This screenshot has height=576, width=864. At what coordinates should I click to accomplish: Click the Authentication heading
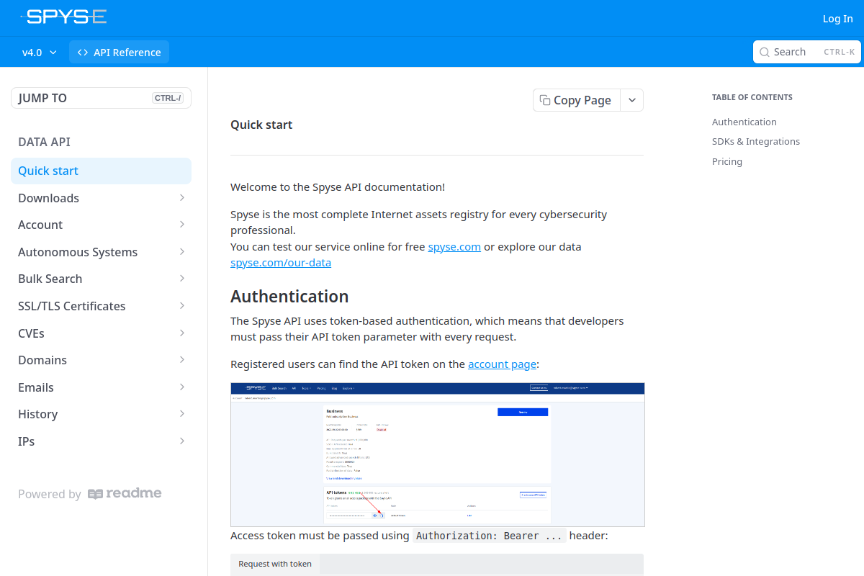pos(289,297)
